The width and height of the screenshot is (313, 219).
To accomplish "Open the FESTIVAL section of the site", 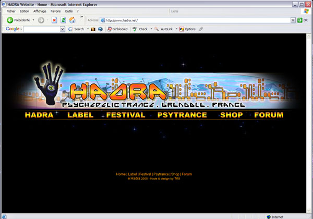I will [x=126, y=115].
